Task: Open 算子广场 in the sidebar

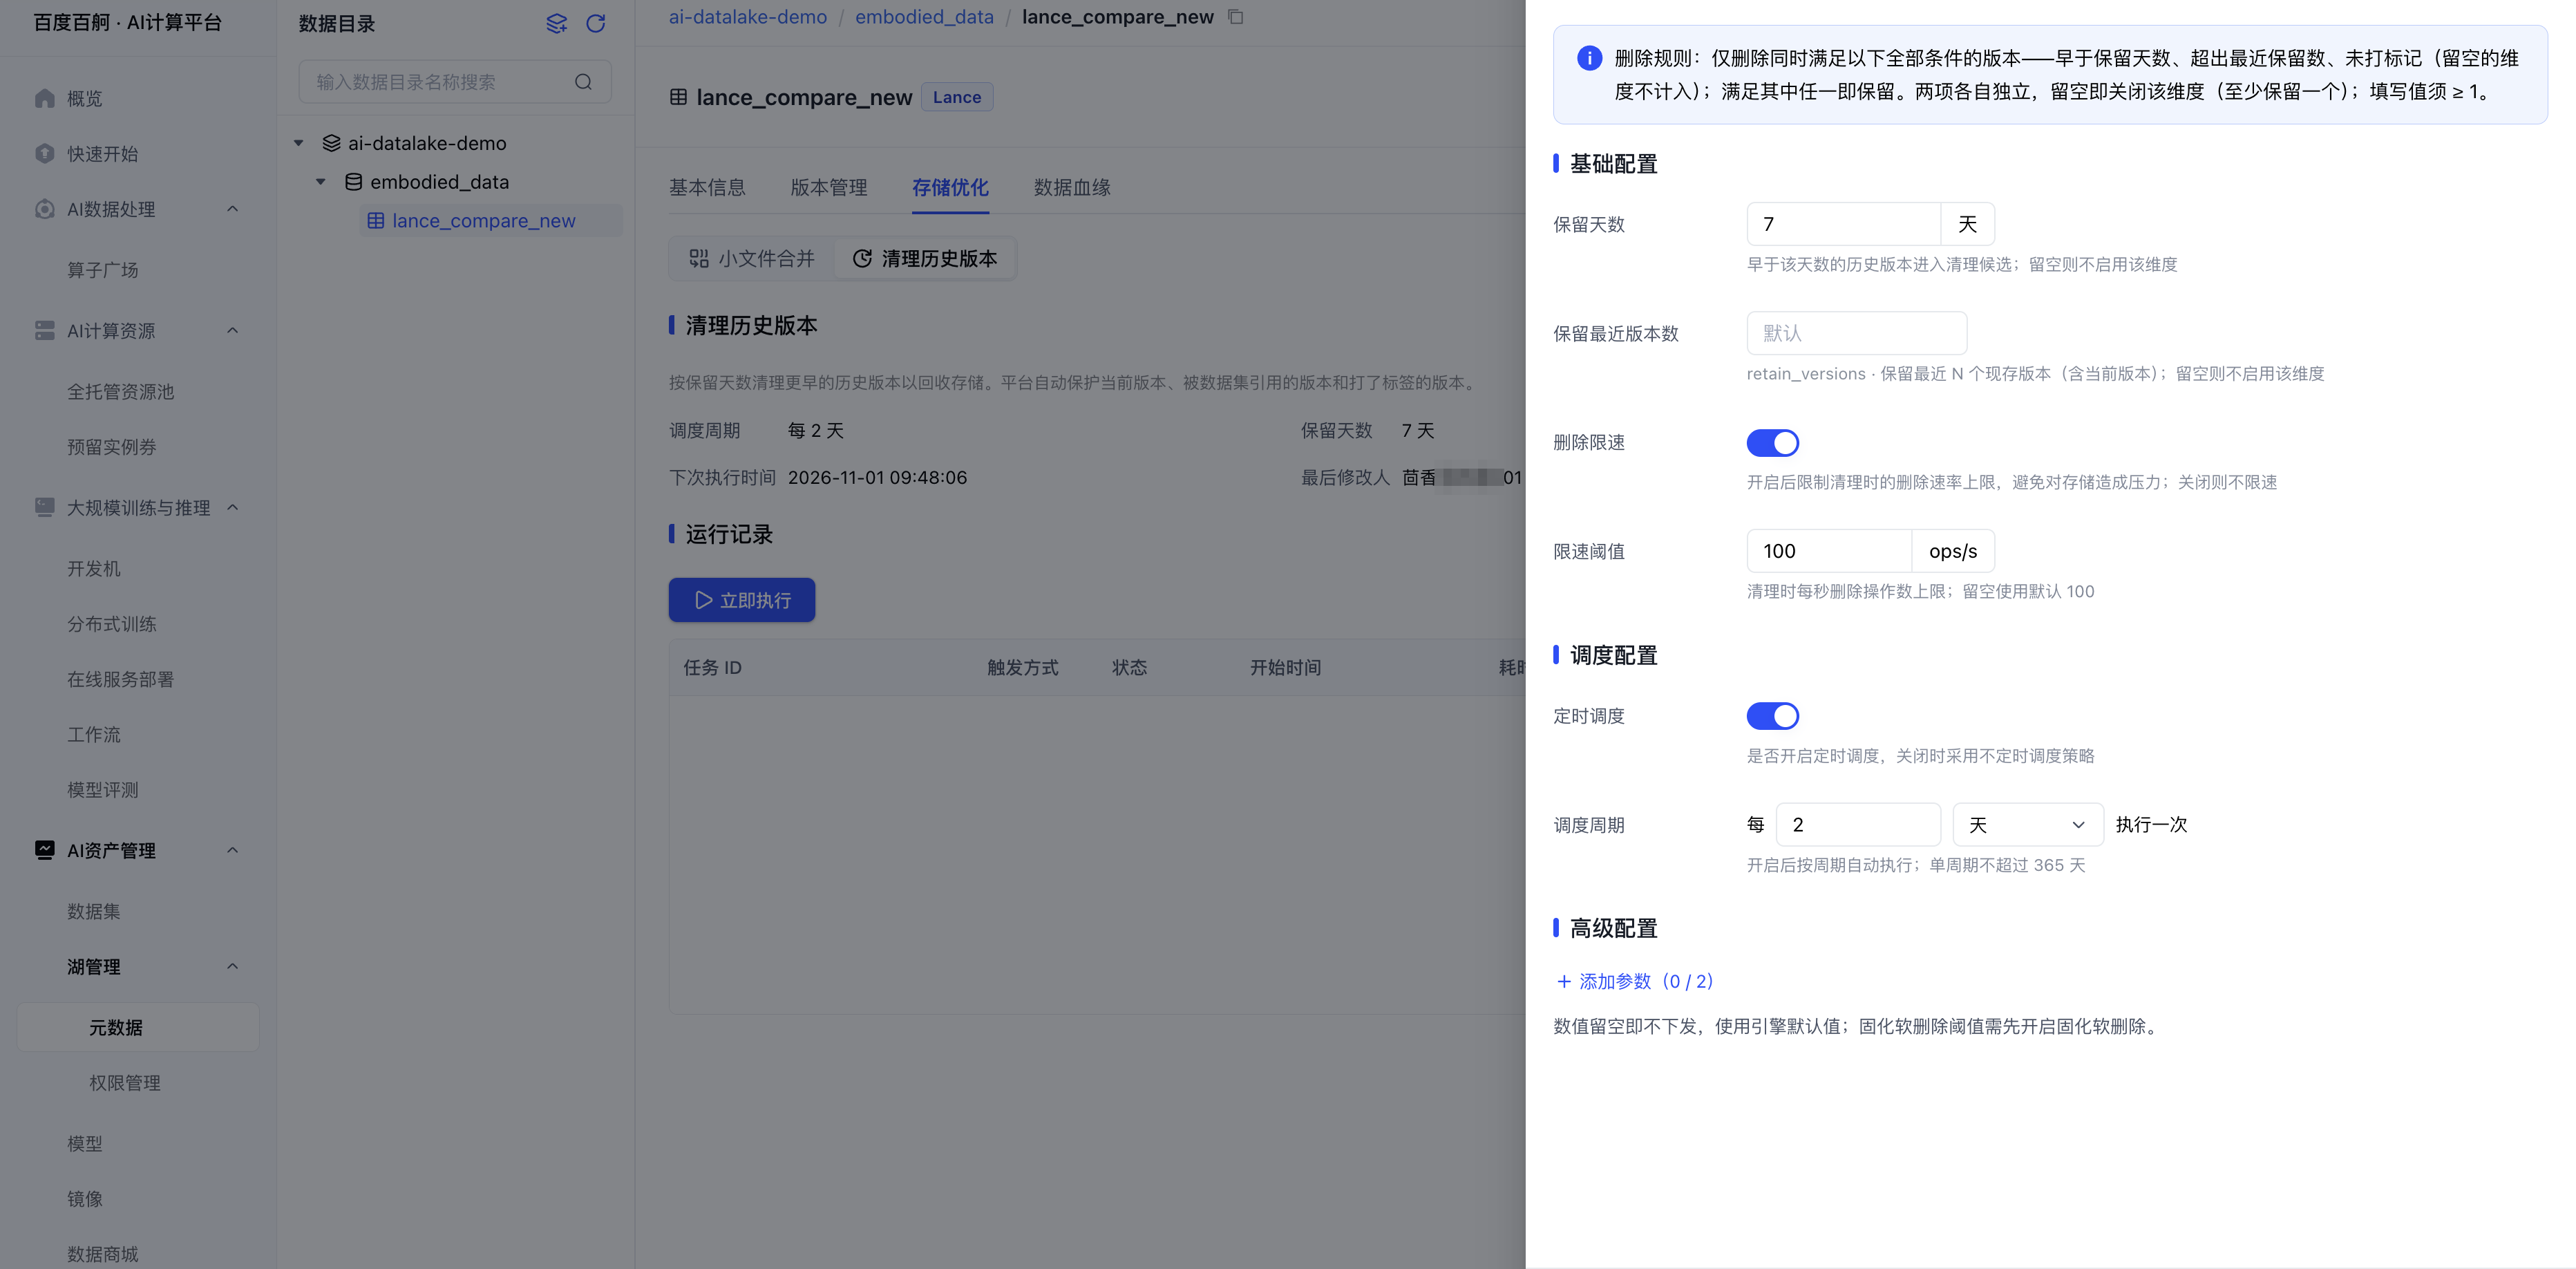Action: coord(102,270)
